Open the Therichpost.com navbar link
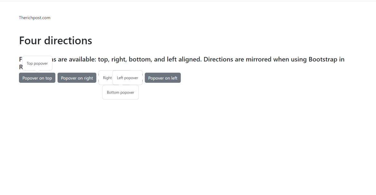This screenshot has width=376, height=195. point(34,18)
